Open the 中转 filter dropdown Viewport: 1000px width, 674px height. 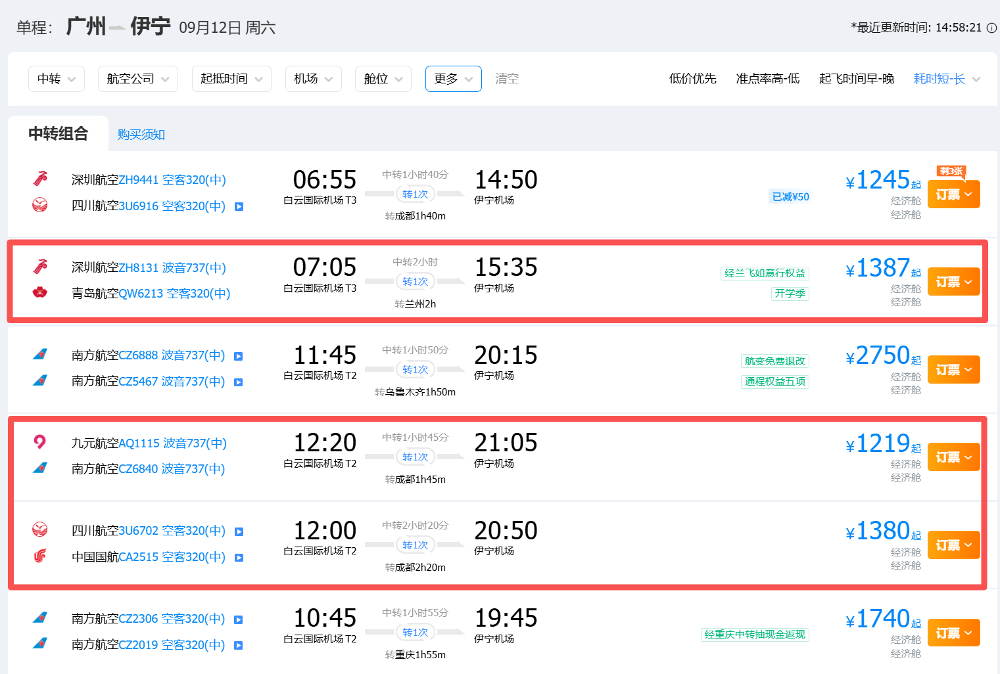click(57, 79)
